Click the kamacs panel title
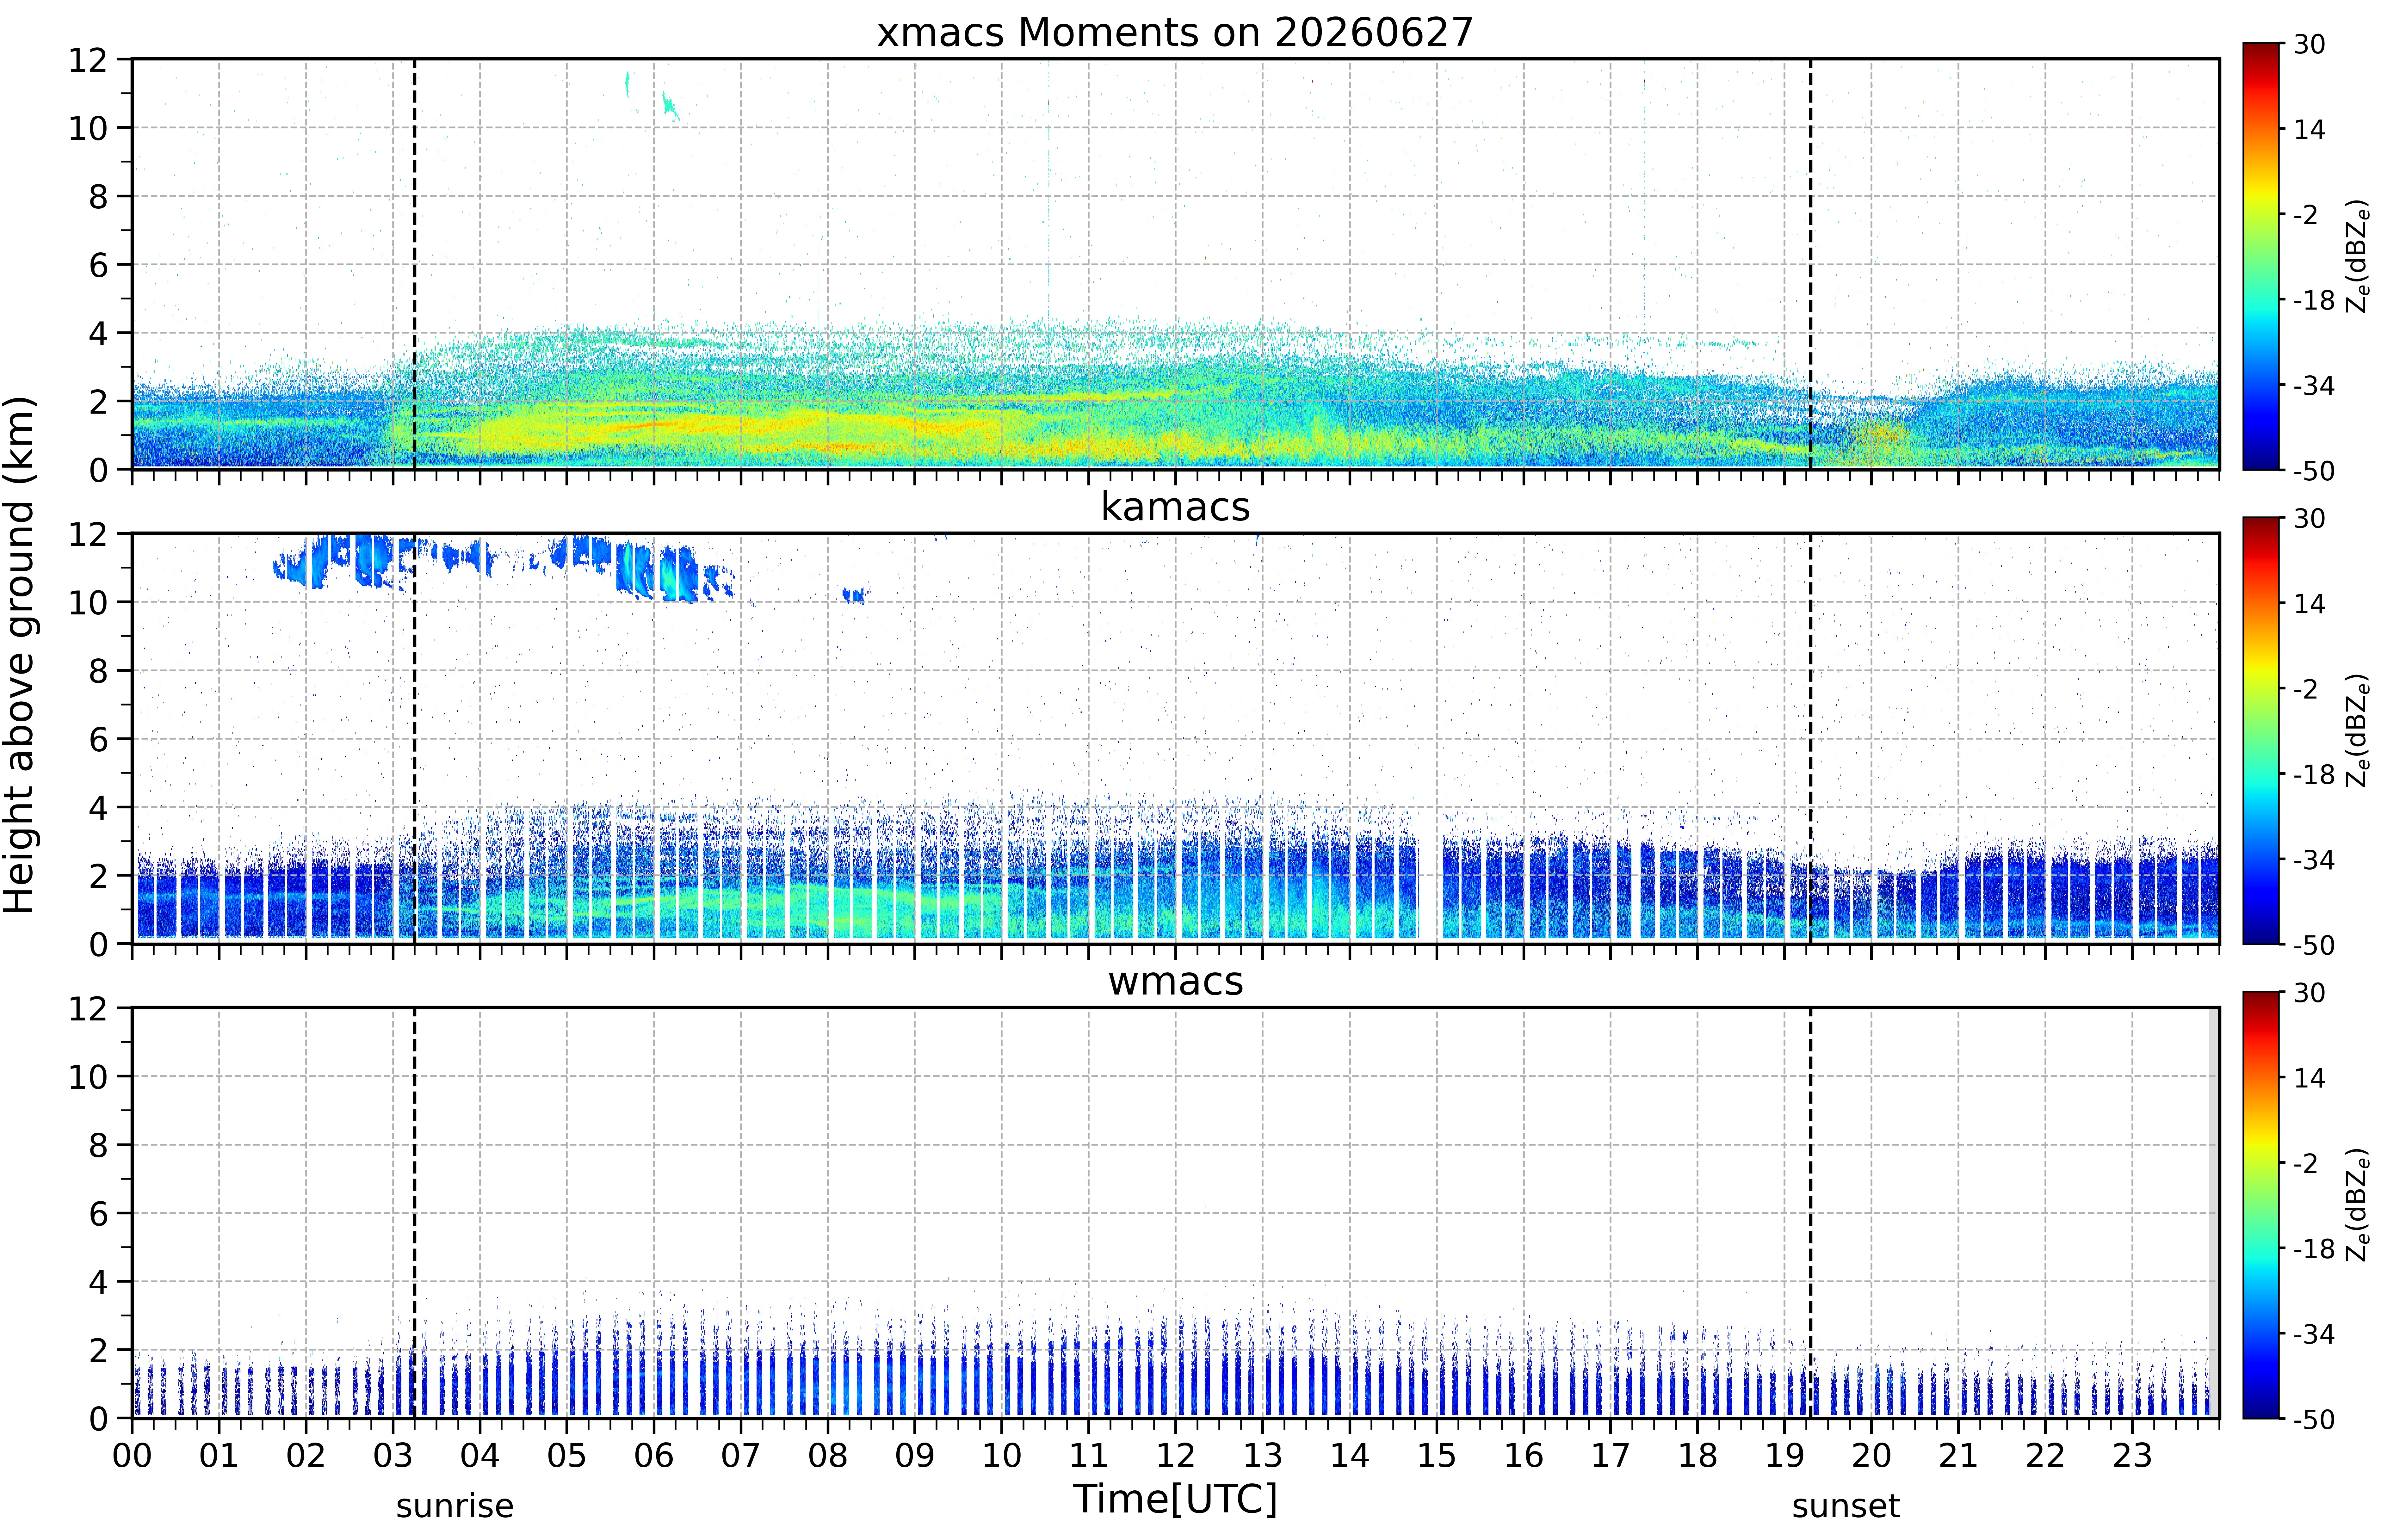2387x1540 pixels. tap(1175, 507)
